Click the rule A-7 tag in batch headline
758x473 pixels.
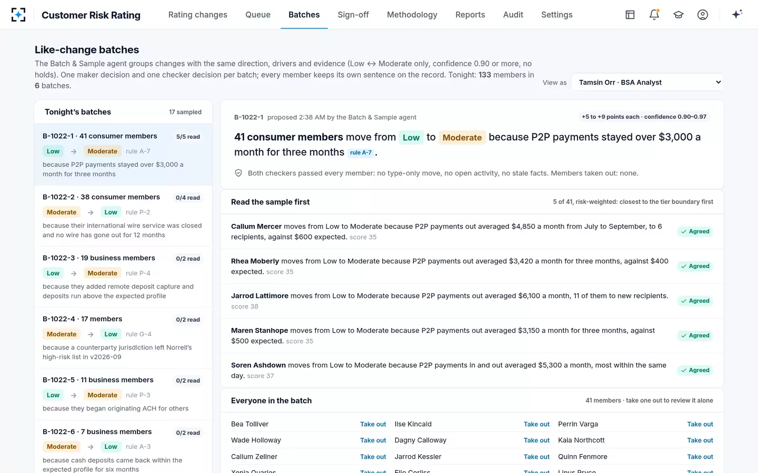pos(361,153)
